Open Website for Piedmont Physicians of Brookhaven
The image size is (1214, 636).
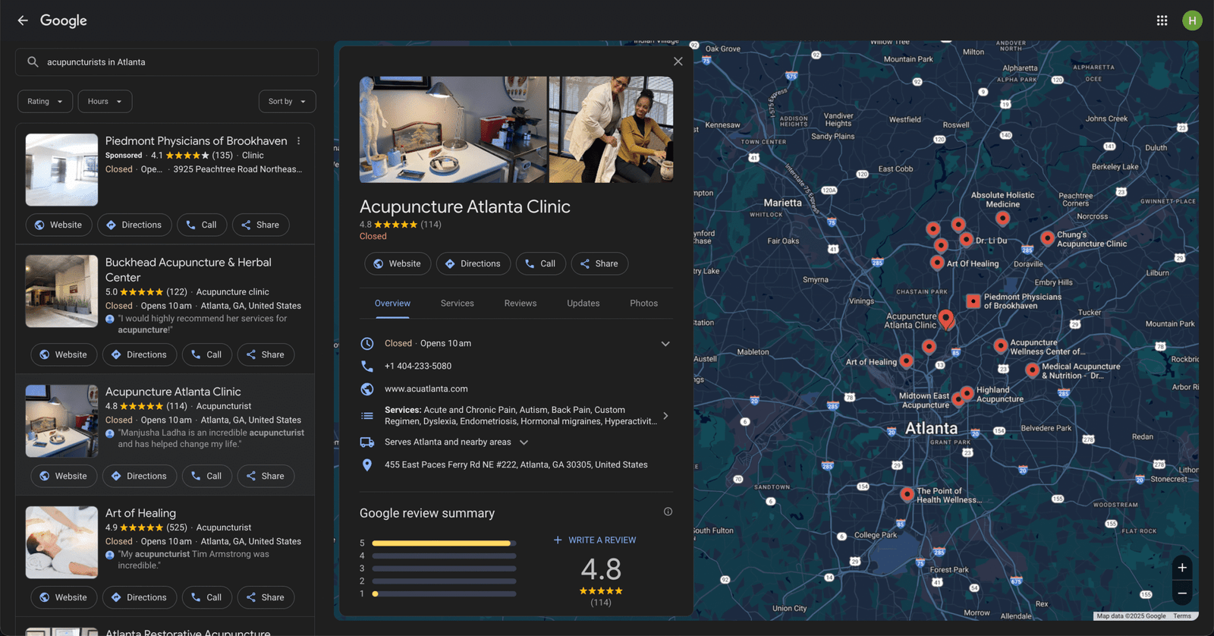[x=59, y=225]
